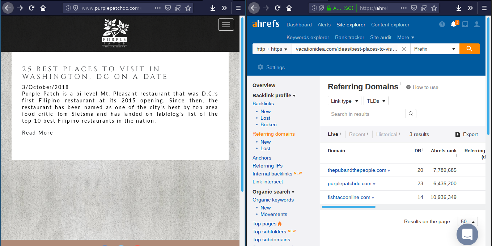Open Top pages report in sidebar
The height and width of the screenshot is (246, 492).
pyautogui.click(x=264, y=224)
